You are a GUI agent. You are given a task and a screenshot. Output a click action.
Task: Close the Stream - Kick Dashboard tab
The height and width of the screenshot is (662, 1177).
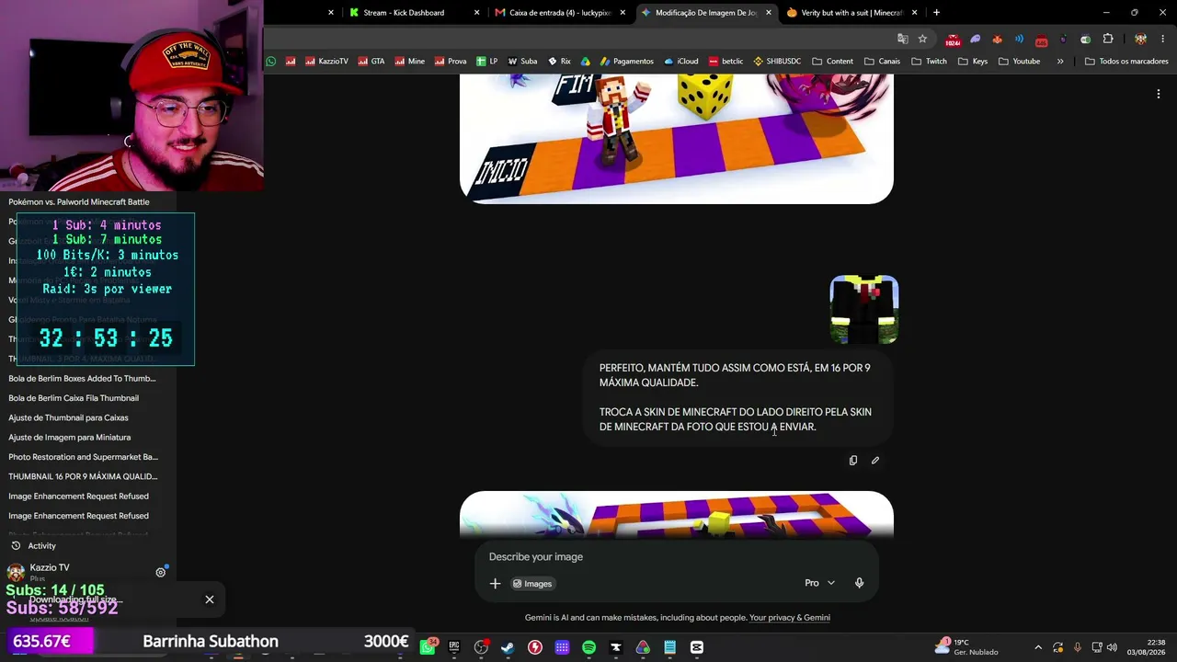tap(476, 13)
